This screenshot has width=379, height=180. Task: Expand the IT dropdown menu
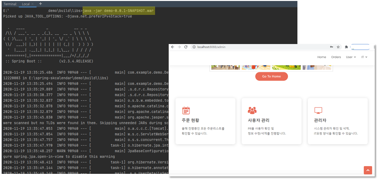pyautogui.click(x=364, y=57)
